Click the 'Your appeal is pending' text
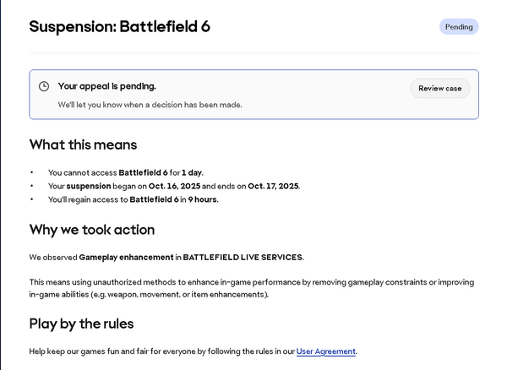The width and height of the screenshot is (507, 370). (106, 86)
